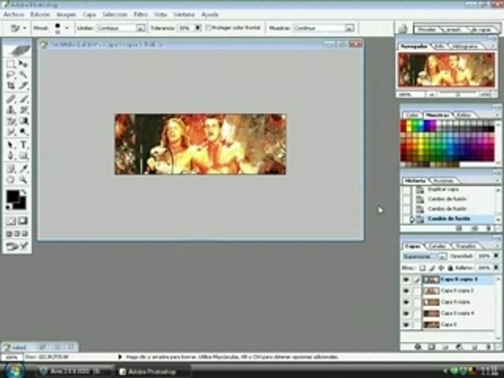
Task: Select the Brush tool
Action: (x=23, y=99)
